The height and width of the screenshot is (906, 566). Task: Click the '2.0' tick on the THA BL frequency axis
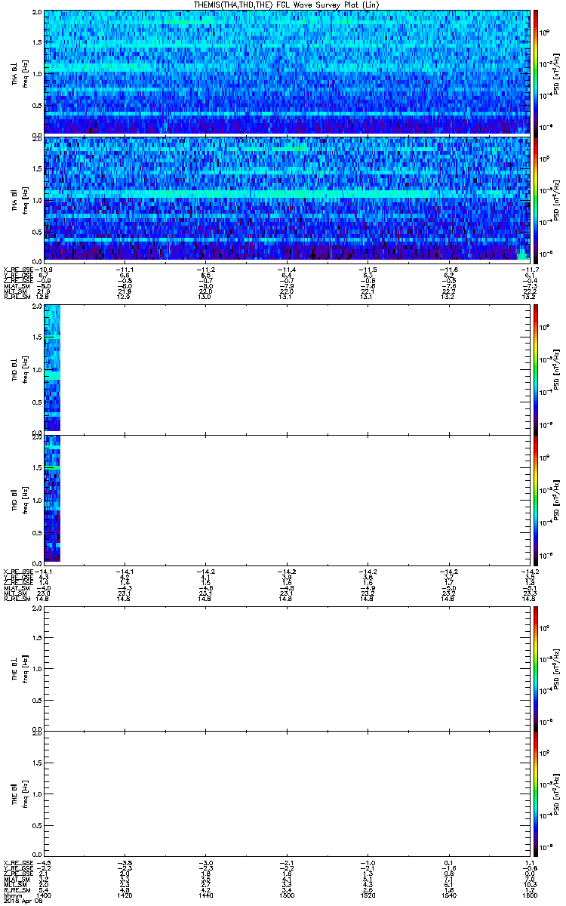[x=35, y=14]
